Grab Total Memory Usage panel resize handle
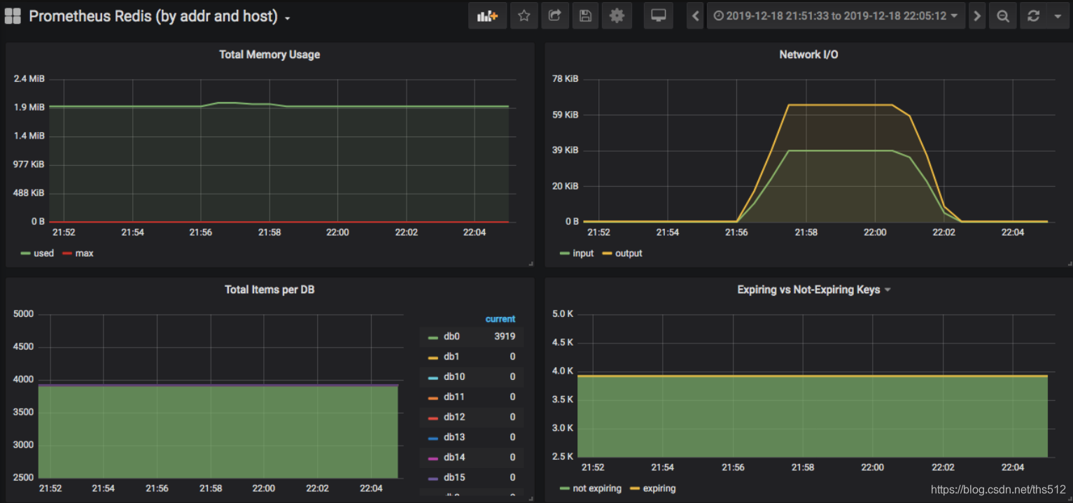 531,264
